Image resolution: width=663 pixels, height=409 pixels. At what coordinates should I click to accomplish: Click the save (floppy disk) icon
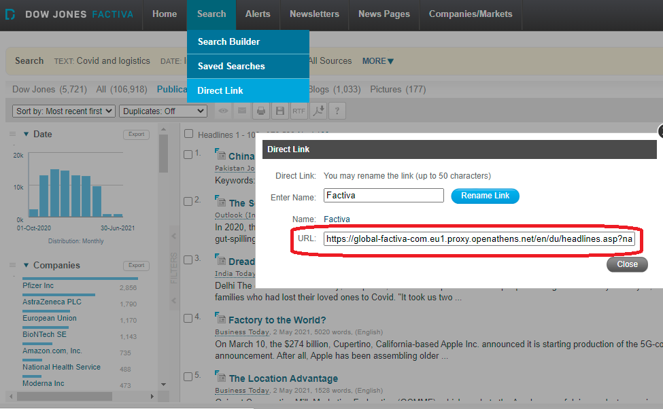[279, 111]
